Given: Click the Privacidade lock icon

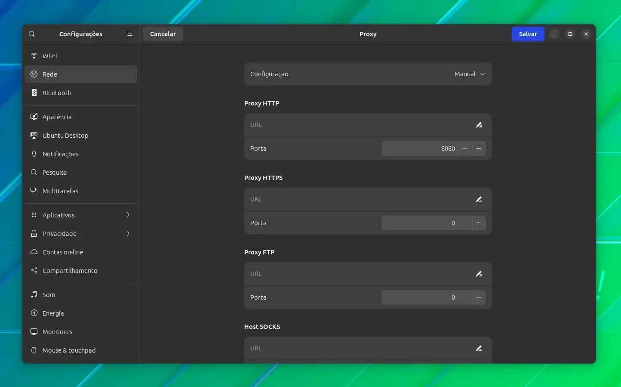Looking at the screenshot, I should point(34,234).
